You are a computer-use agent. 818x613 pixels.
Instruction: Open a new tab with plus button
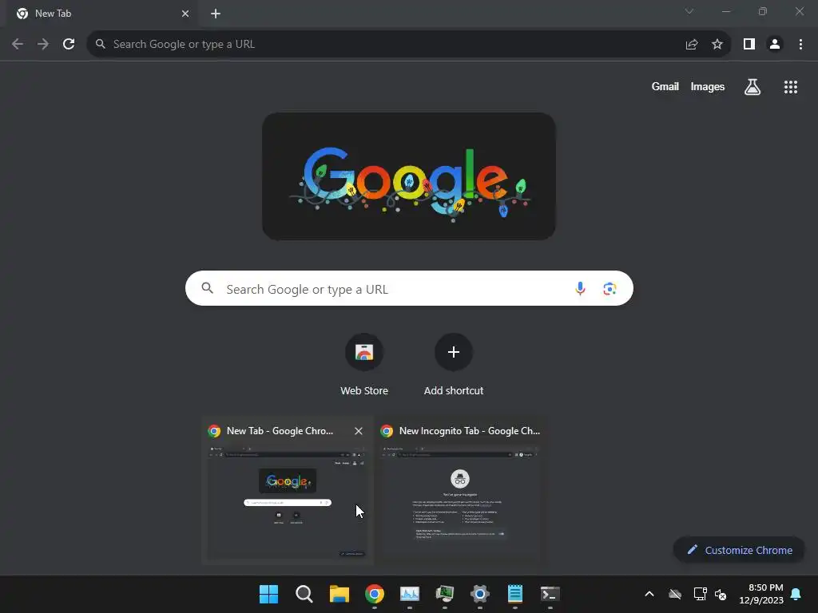coord(216,14)
